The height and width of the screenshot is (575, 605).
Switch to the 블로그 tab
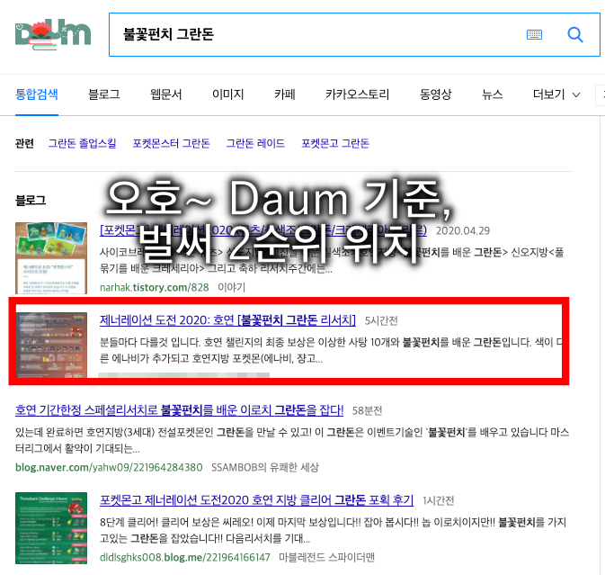pos(103,94)
